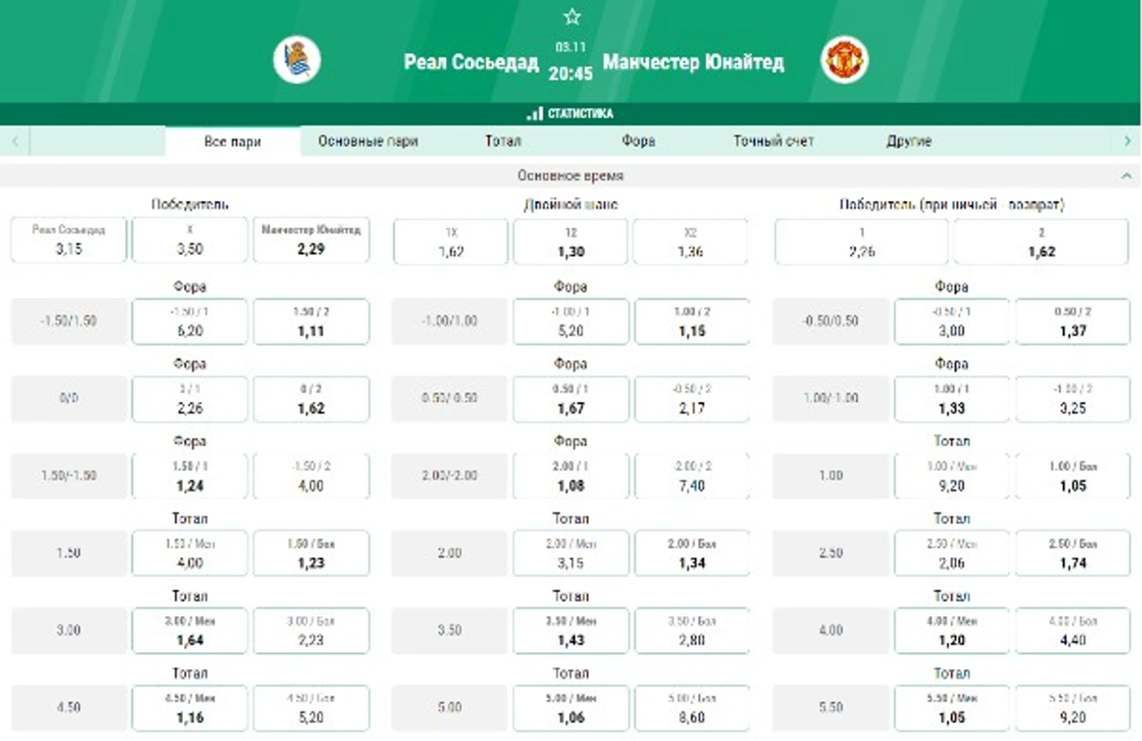The image size is (1142, 741).
Task: Click the 2.00/-2.00 handicap label cell
Action: pyautogui.click(x=450, y=476)
